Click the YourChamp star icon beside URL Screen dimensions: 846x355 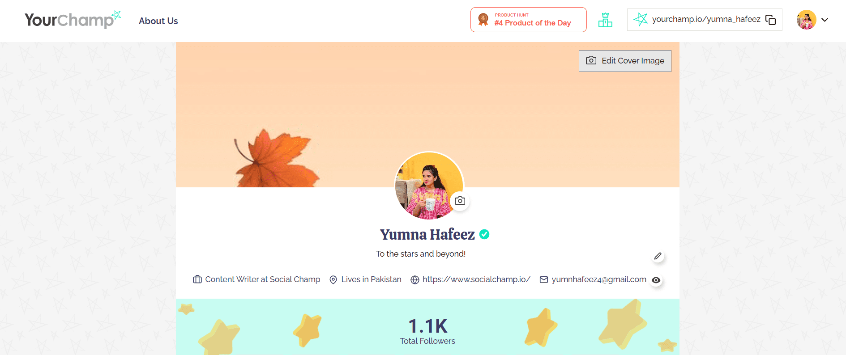pos(641,19)
